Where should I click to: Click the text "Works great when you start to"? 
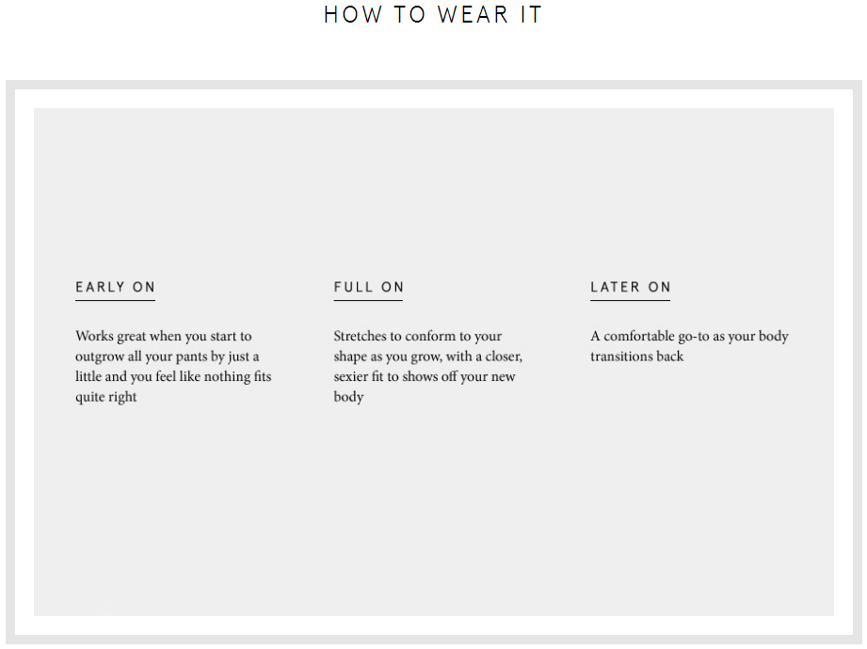[164, 336]
